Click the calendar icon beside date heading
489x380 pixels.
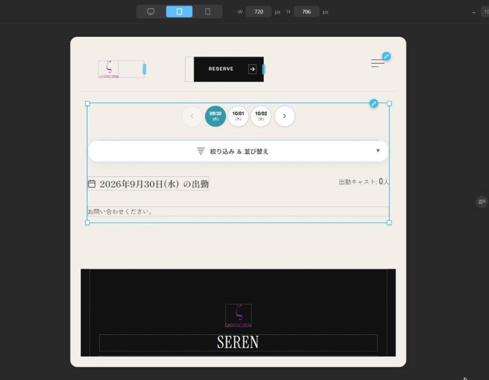pos(92,184)
